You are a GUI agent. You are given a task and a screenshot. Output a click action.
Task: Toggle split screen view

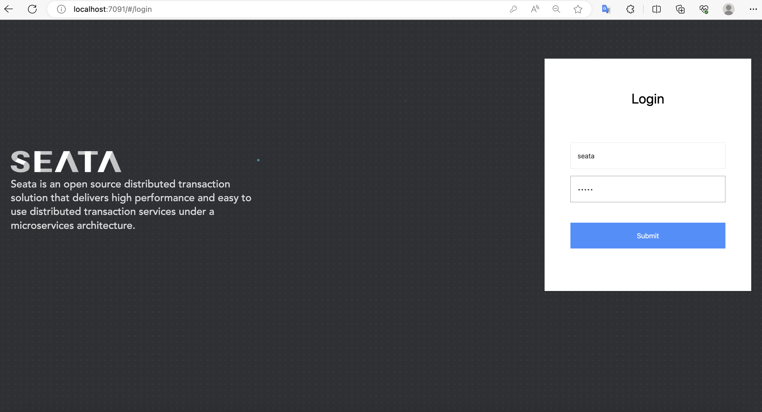656,9
